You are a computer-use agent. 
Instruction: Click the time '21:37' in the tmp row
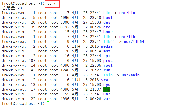pyautogui.click(x=95, y=89)
